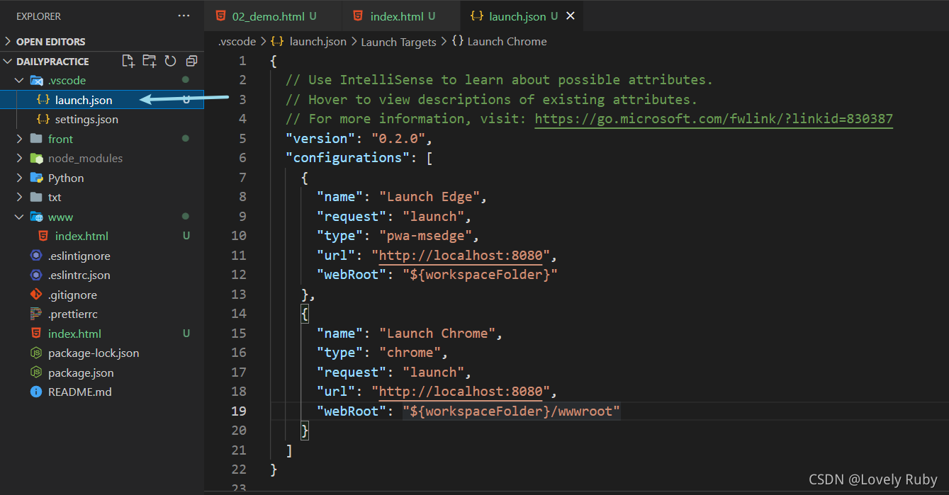Click the Python folder icon

point(36,178)
